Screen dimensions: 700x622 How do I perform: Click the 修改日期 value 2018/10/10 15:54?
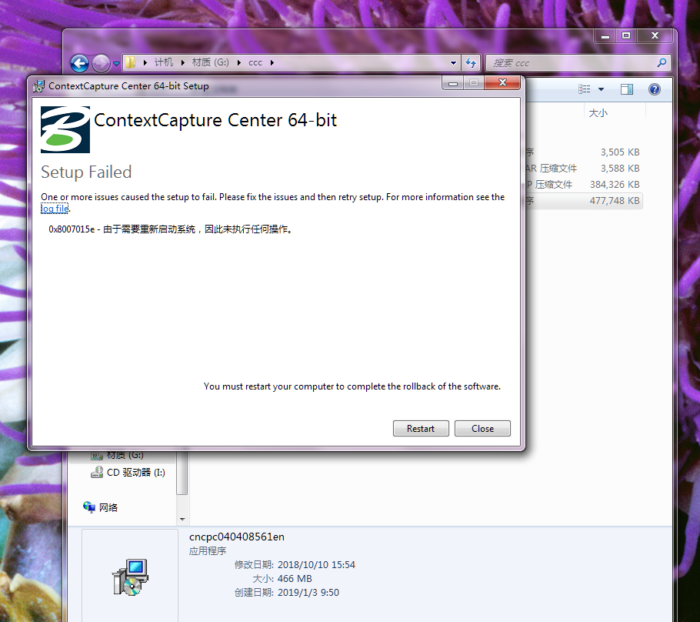tap(316, 565)
